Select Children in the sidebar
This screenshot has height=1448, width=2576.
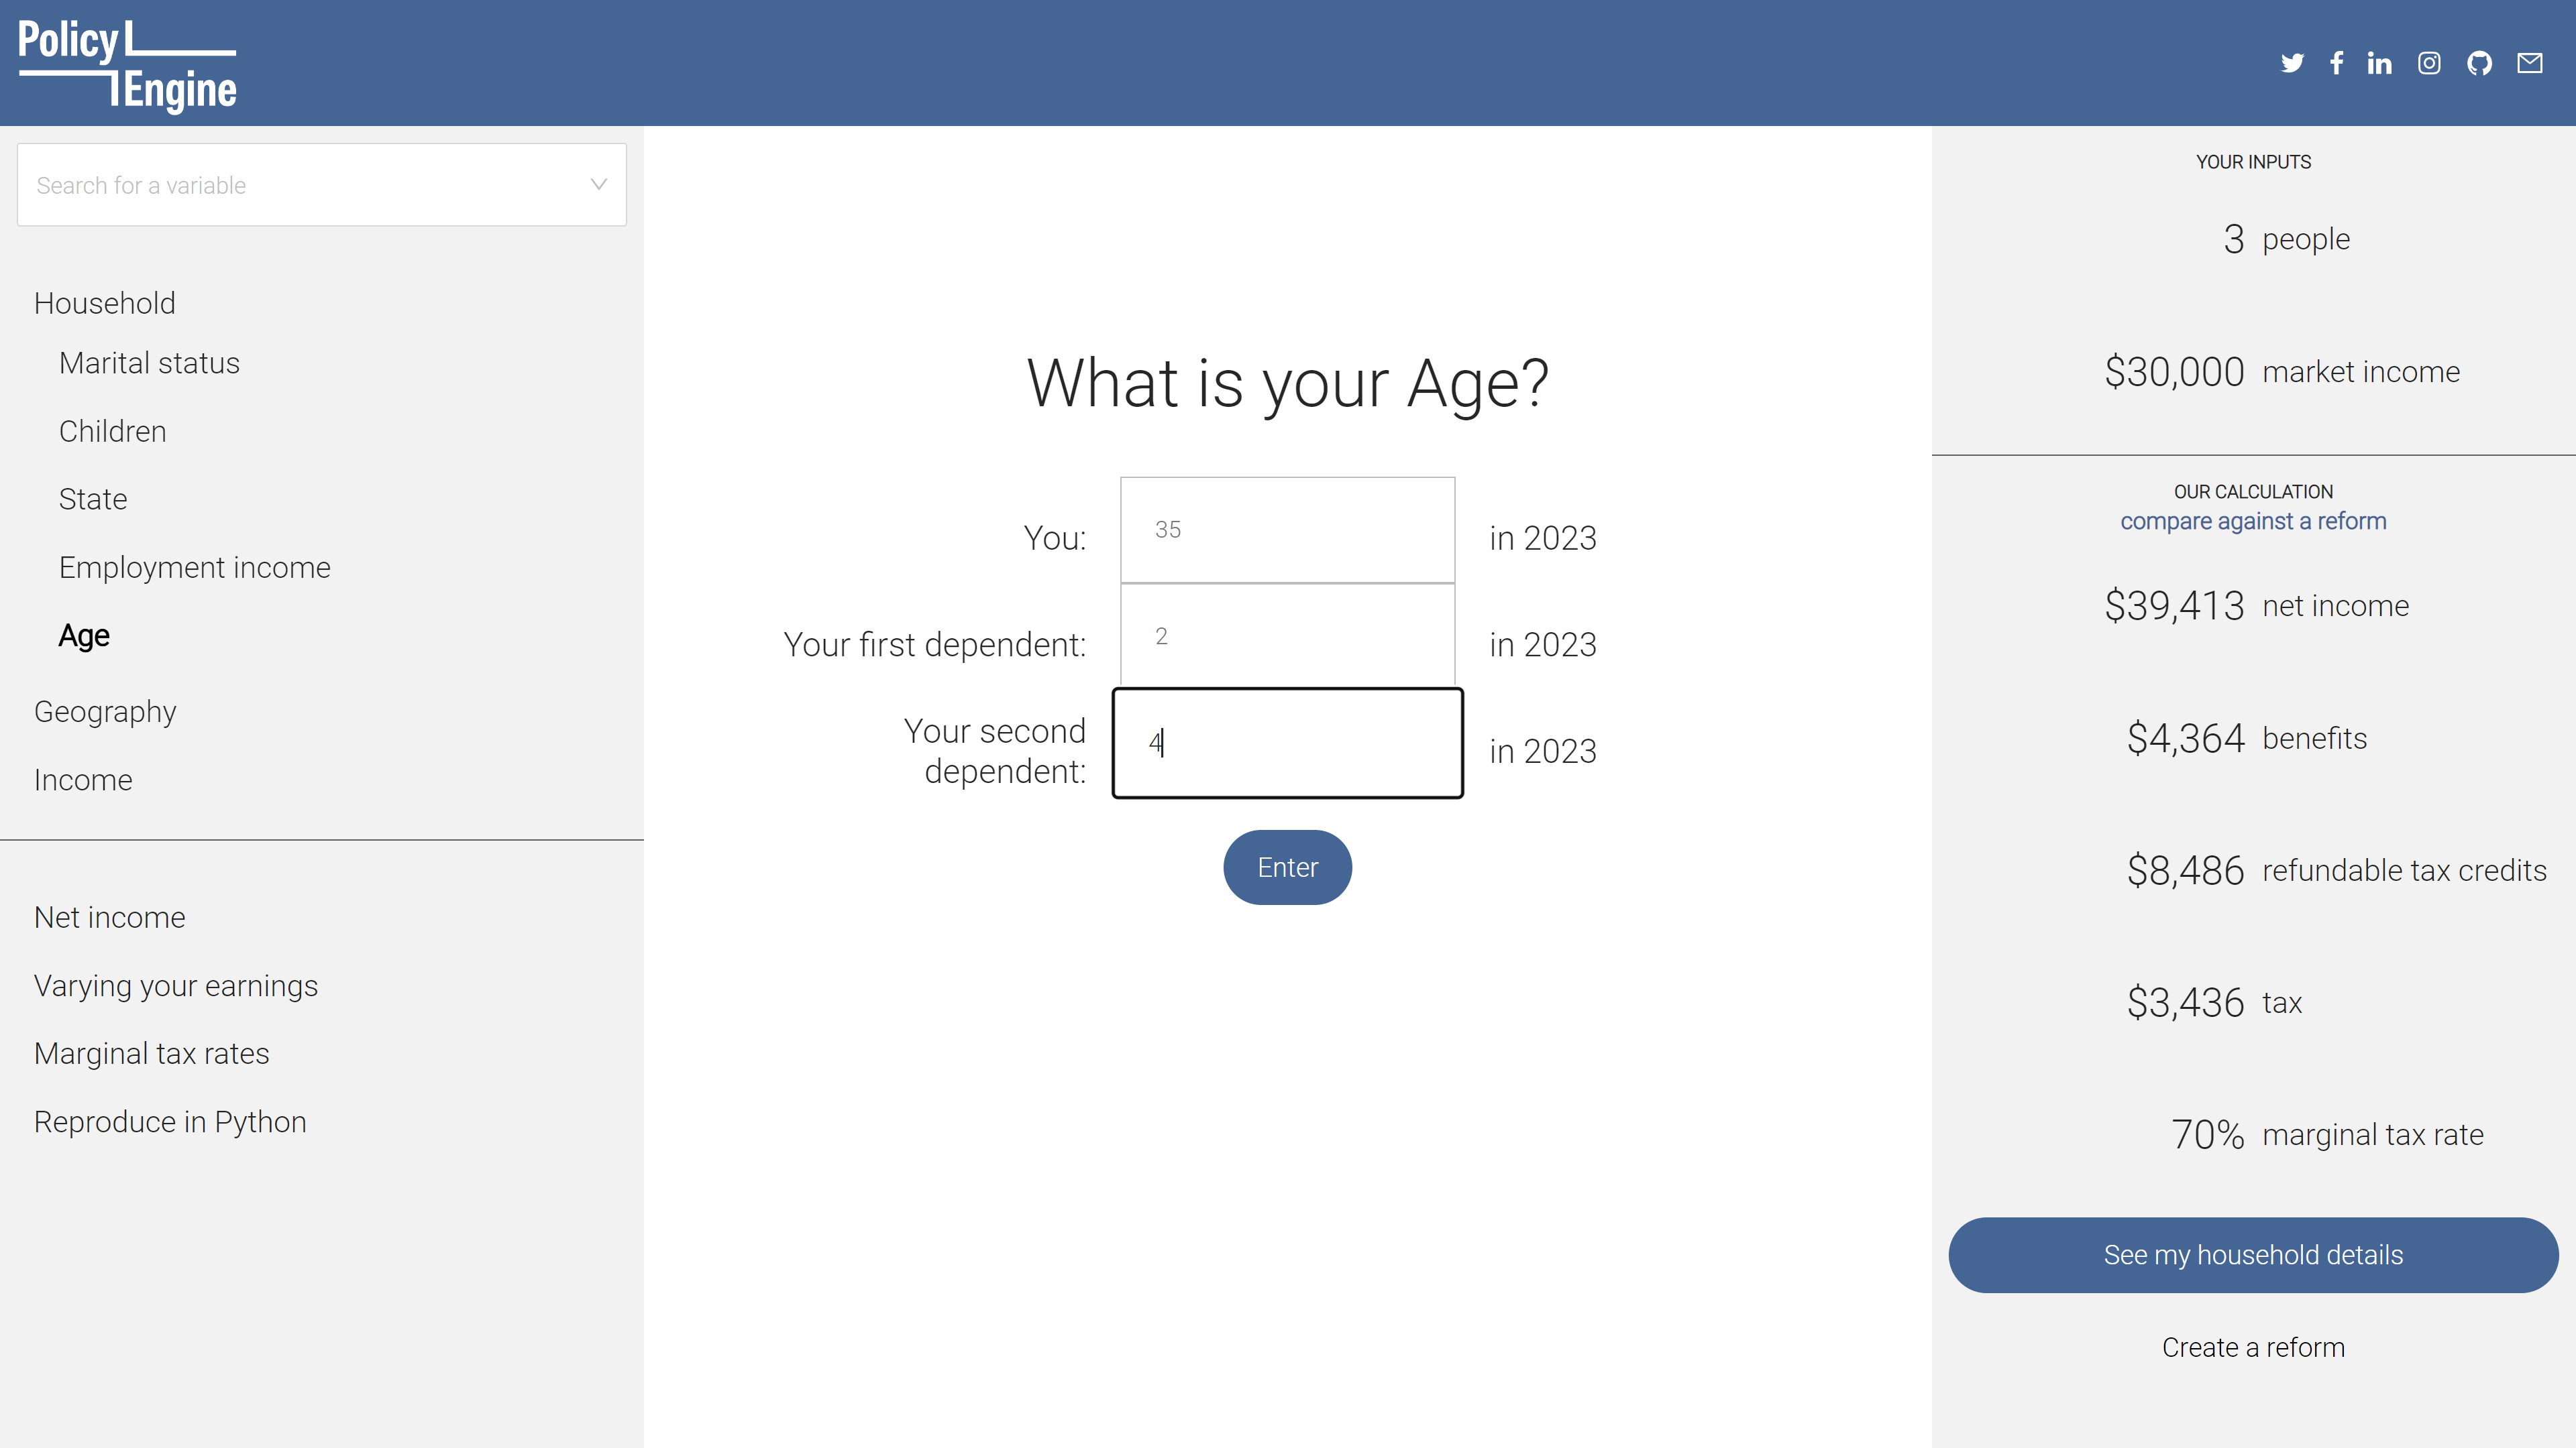(112, 430)
